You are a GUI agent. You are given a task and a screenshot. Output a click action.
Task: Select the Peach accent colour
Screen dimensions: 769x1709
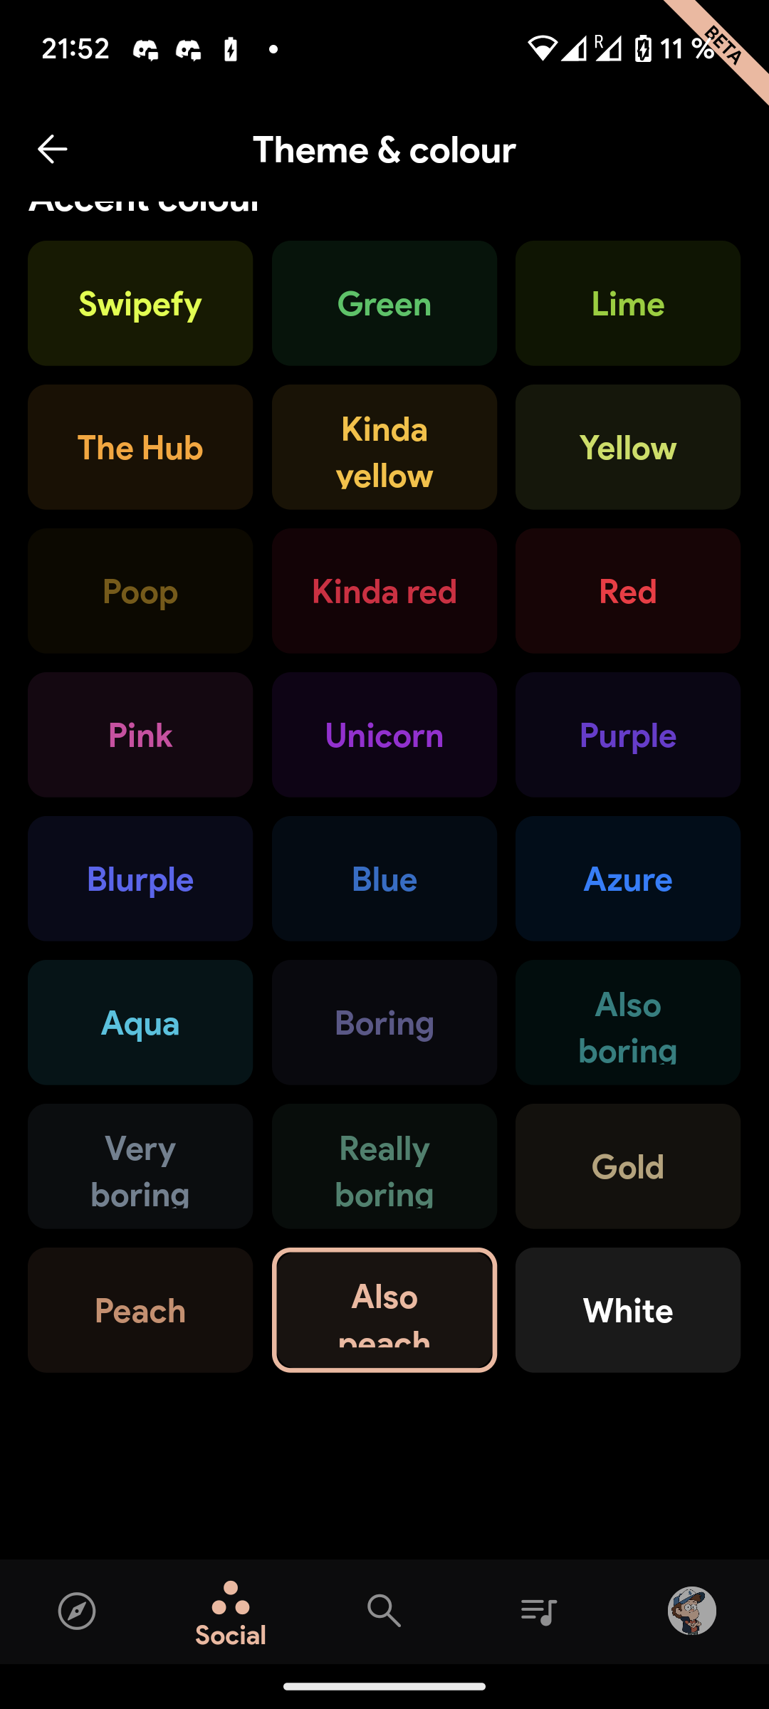point(140,1310)
